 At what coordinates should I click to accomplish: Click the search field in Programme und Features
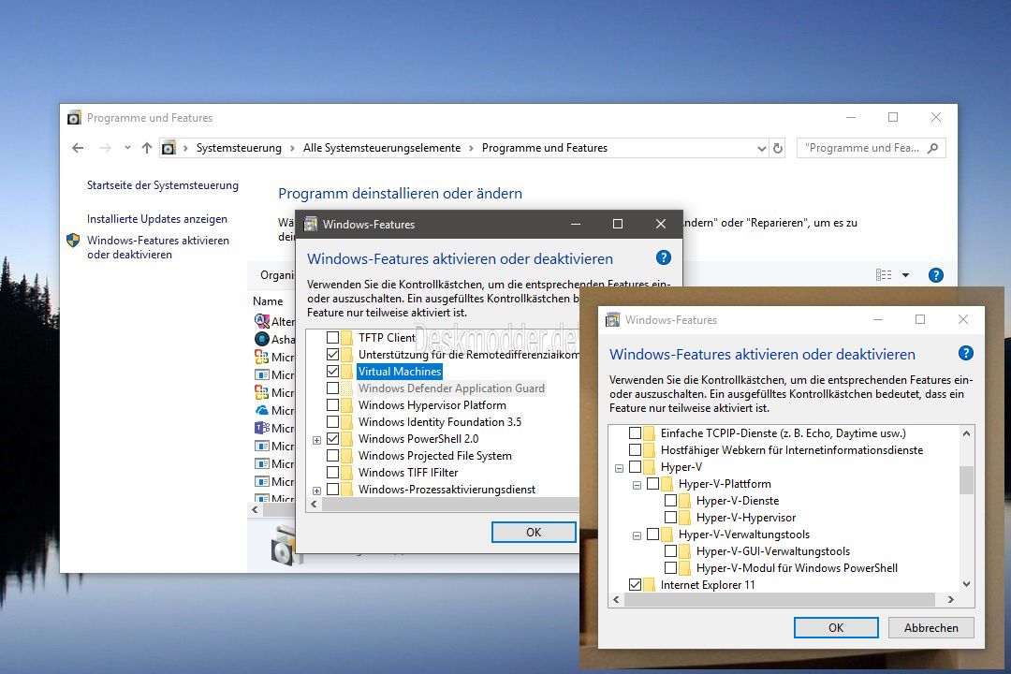[872, 148]
